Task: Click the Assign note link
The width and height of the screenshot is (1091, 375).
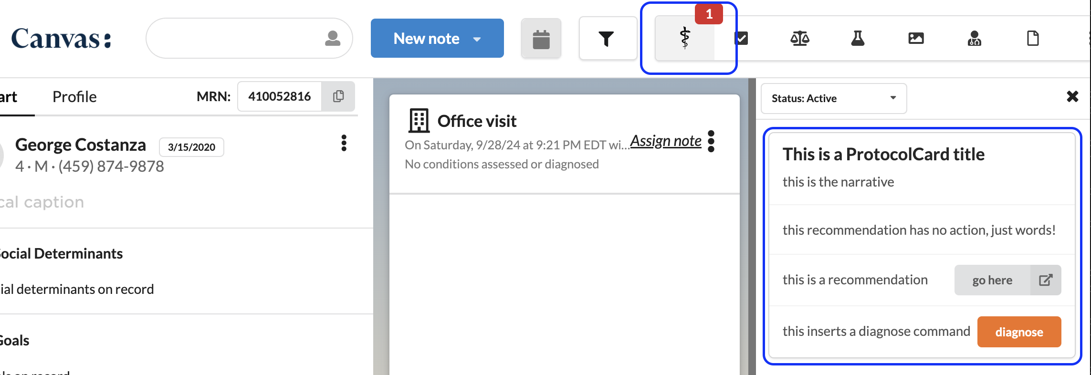Action: [666, 141]
